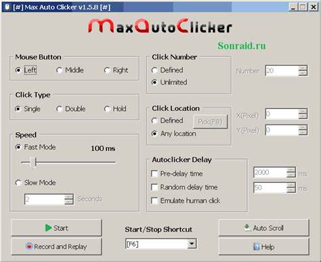Click the Seconds spinner arrows
This screenshot has width=321, height=262.
click(x=69, y=199)
